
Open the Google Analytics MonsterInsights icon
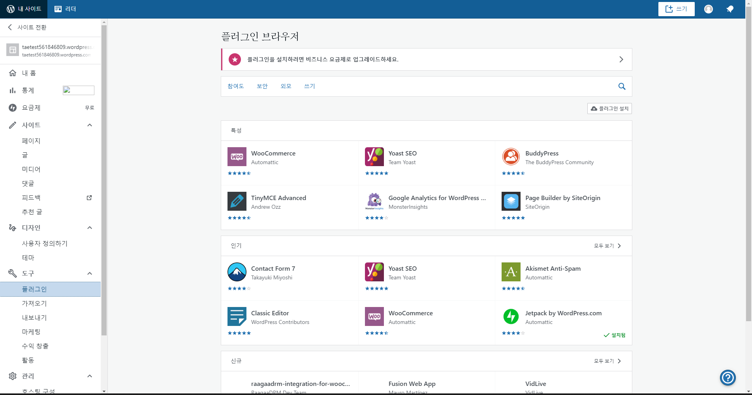pyautogui.click(x=374, y=201)
